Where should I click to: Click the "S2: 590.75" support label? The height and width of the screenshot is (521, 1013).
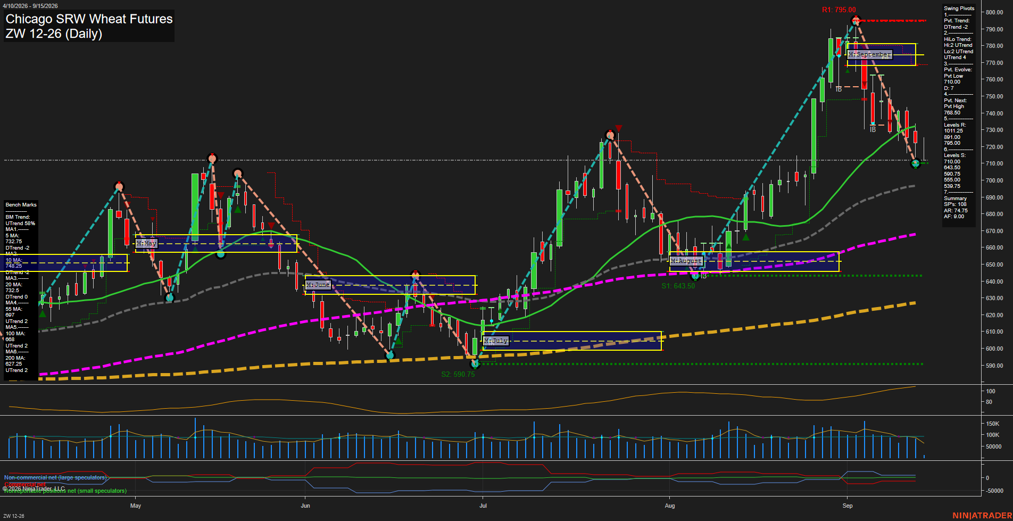[x=458, y=375]
